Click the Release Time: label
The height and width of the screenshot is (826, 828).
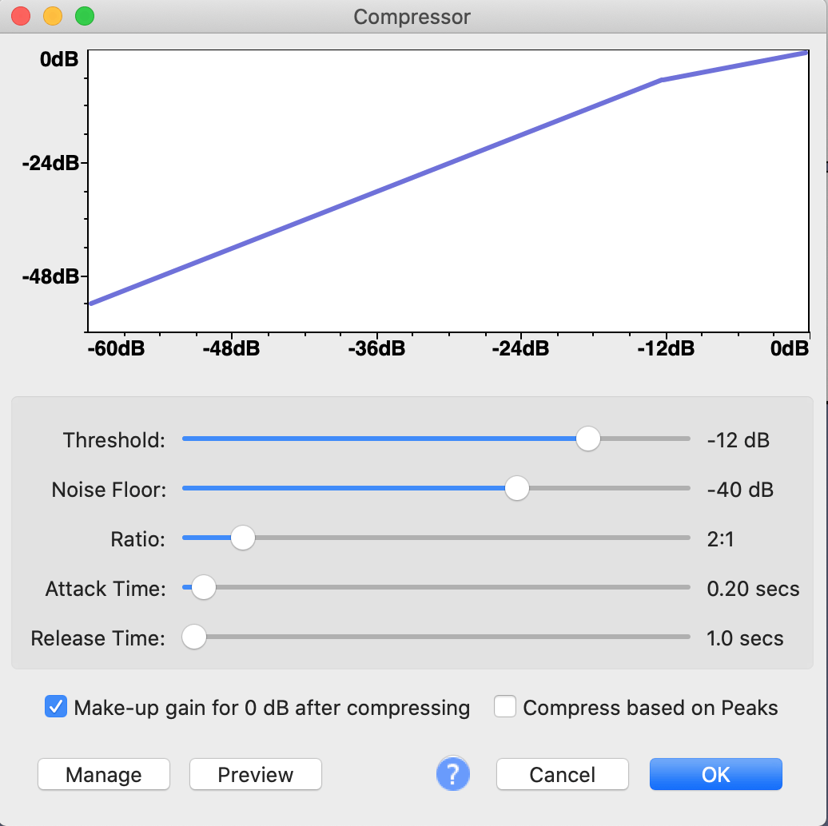click(98, 638)
